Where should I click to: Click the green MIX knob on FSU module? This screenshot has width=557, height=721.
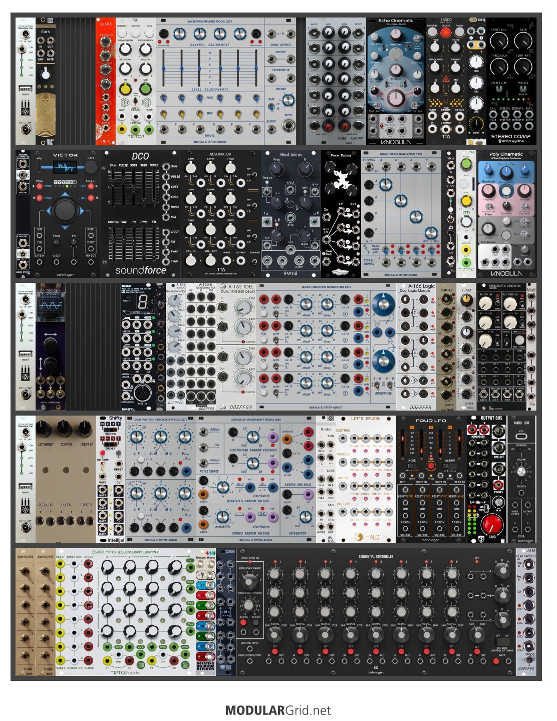145,89
